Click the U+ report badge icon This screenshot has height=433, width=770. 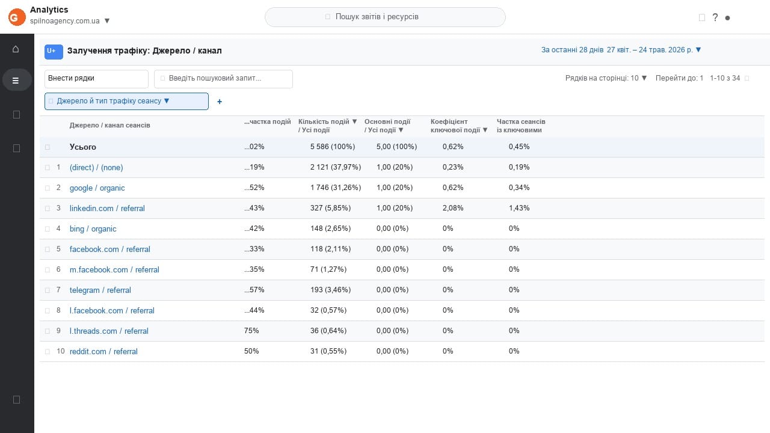(54, 51)
